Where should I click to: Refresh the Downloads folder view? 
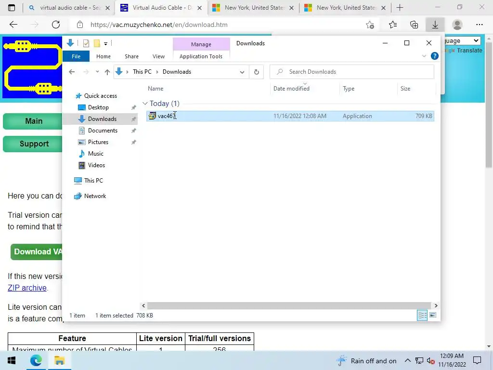(x=257, y=72)
